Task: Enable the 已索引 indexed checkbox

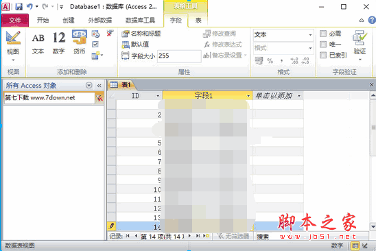Action: 323,55
